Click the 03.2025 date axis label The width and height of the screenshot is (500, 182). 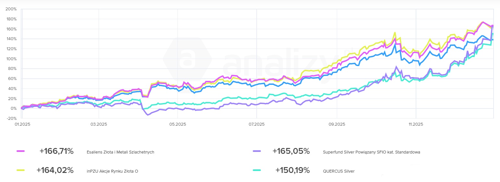coord(99,124)
